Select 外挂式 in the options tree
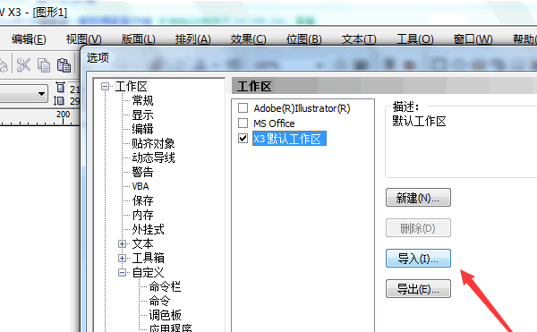Screen dimensions: 537x332 [148, 229]
